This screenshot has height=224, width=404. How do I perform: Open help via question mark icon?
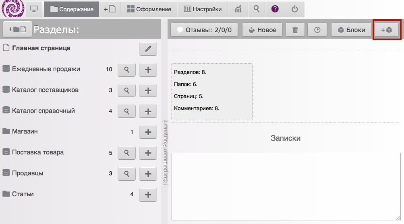coord(275,9)
